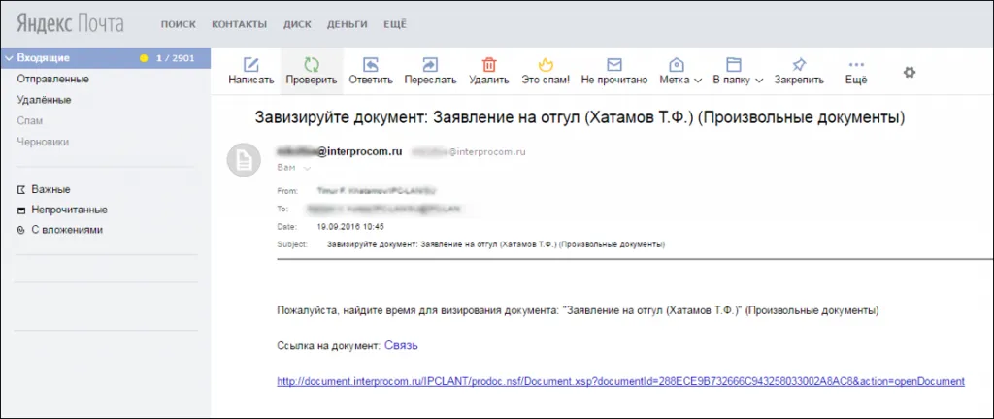Image resolution: width=994 pixels, height=419 pixels.
Task: Collapse the Входящие folder chevron
Action: click(x=9, y=58)
